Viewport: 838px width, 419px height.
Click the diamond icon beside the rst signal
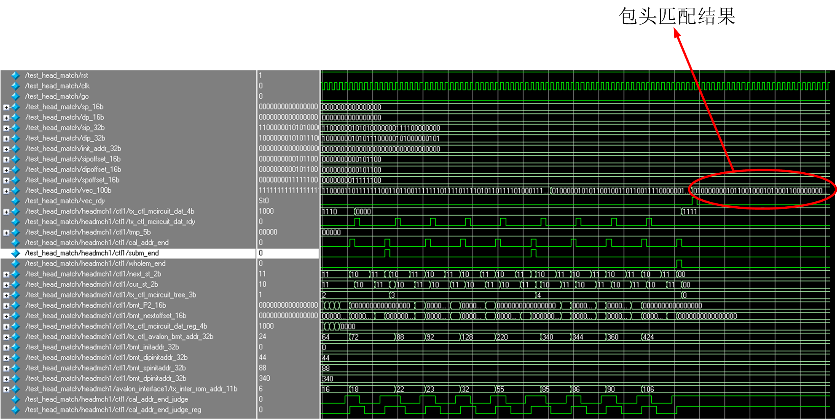click(x=16, y=75)
